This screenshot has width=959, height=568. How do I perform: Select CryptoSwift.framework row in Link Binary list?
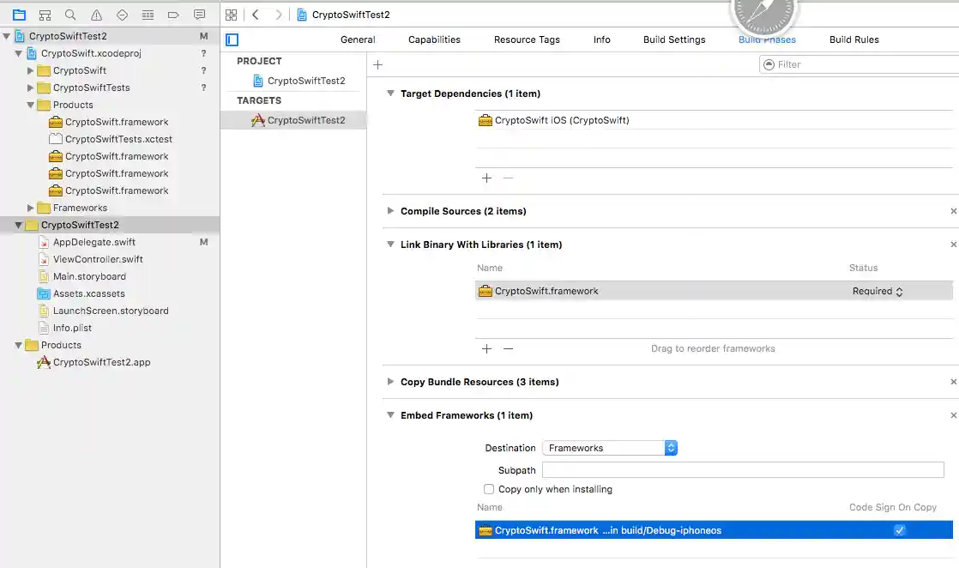click(714, 292)
